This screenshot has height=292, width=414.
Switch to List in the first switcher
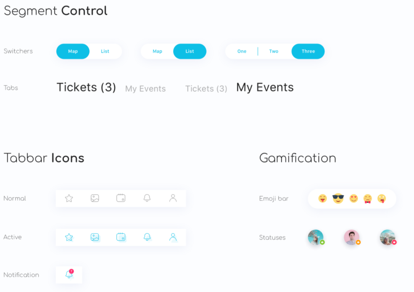[105, 51]
